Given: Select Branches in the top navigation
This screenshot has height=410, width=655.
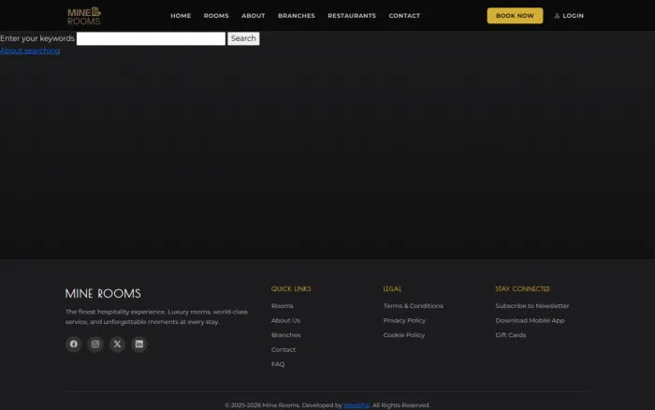Looking at the screenshot, I should pyautogui.click(x=297, y=16).
